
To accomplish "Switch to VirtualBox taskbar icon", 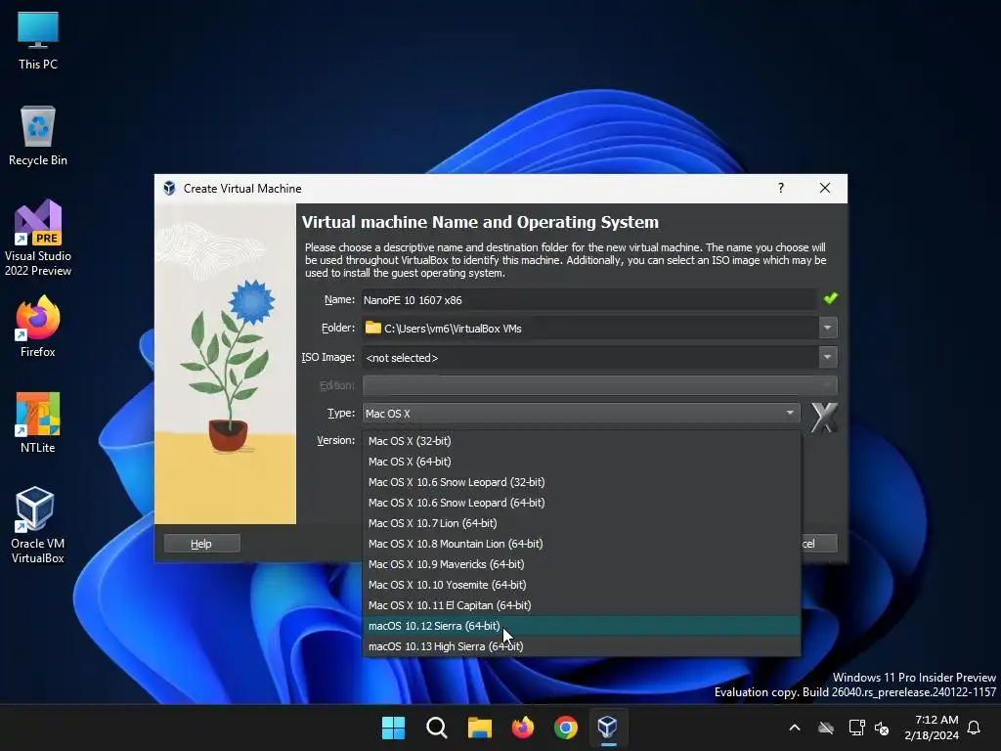I will tap(608, 728).
